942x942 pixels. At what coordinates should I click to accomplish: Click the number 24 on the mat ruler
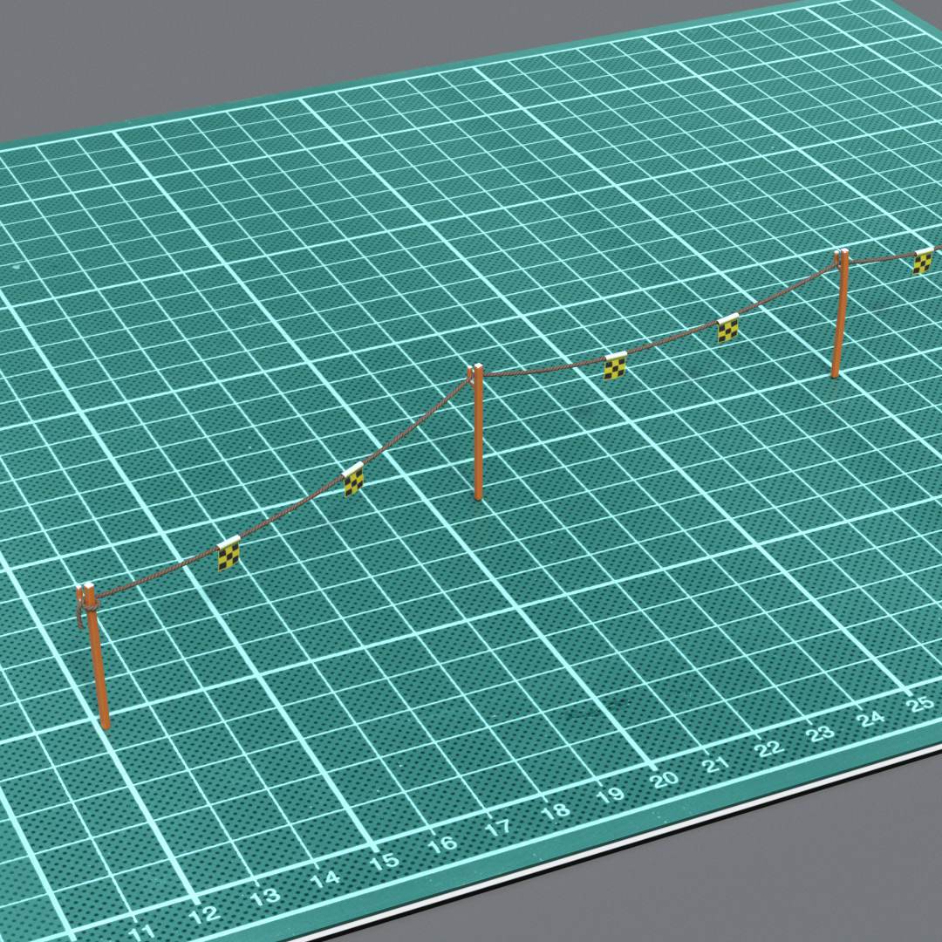pos(871,718)
